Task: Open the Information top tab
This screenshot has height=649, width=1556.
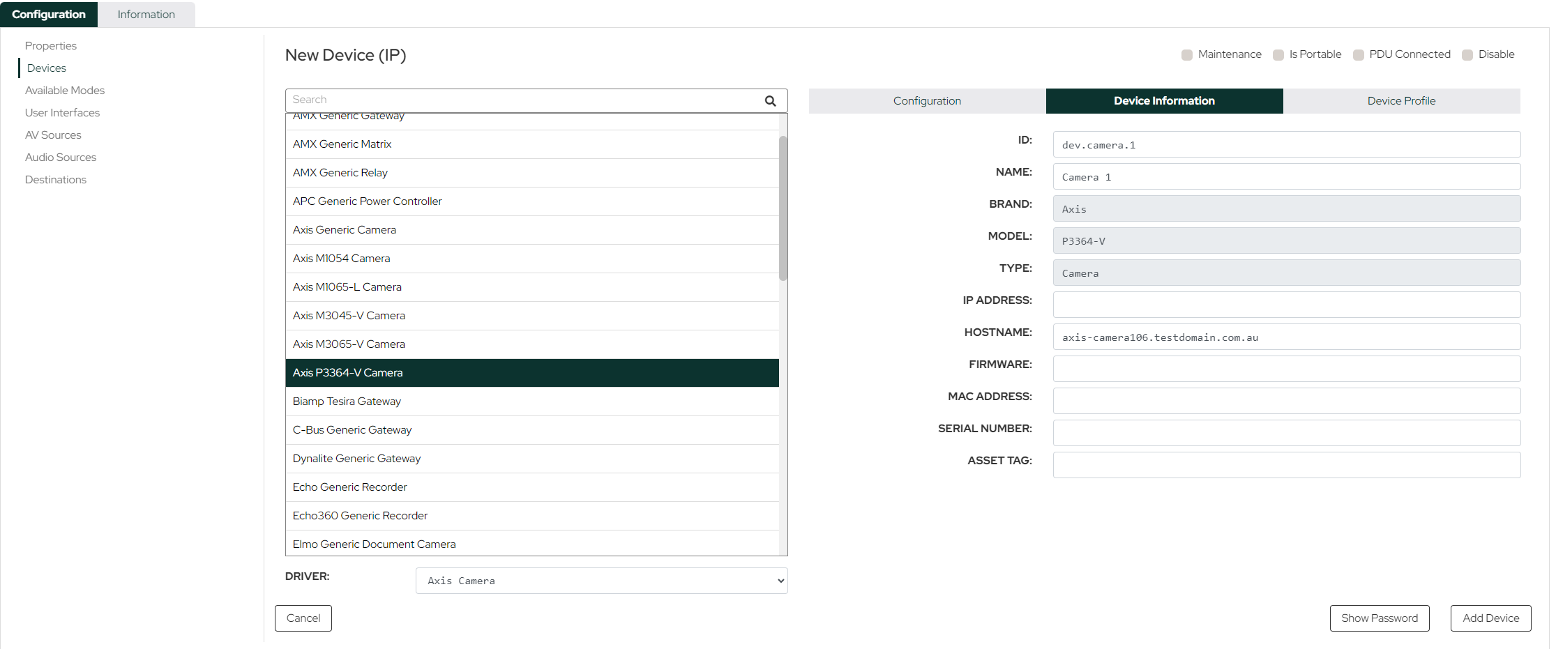Action: pos(146,14)
